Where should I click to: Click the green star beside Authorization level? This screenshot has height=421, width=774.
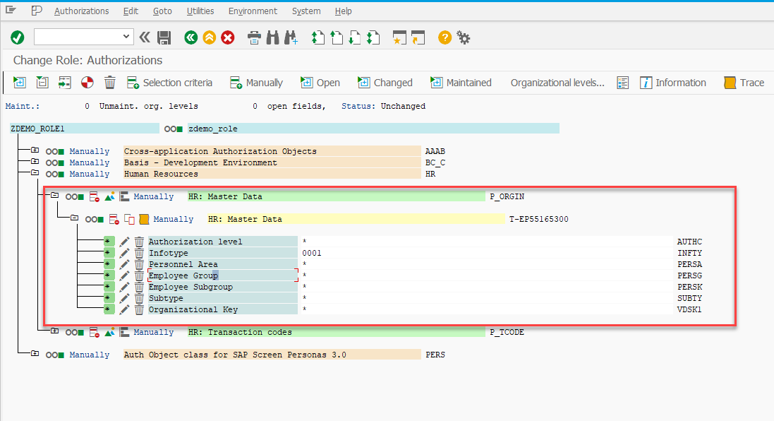[x=109, y=242]
